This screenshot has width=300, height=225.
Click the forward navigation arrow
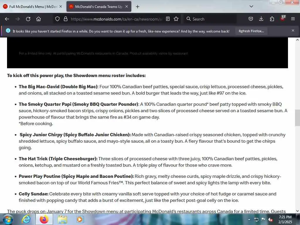[x=18, y=19]
